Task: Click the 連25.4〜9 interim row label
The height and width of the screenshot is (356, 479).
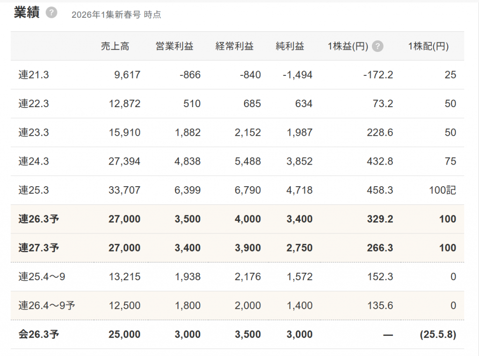Action: 42,277
